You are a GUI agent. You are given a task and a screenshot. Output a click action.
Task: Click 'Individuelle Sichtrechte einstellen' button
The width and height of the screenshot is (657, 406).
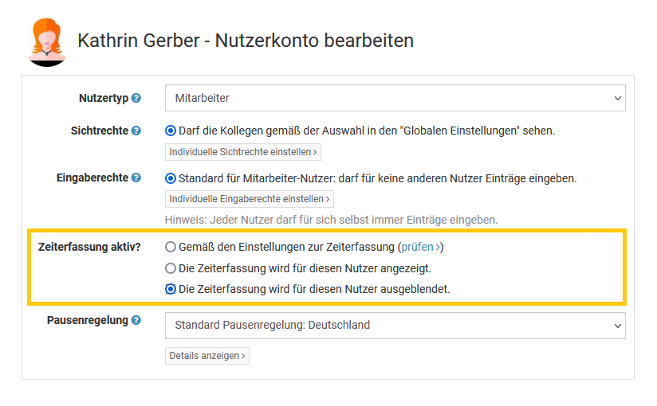pyautogui.click(x=243, y=152)
